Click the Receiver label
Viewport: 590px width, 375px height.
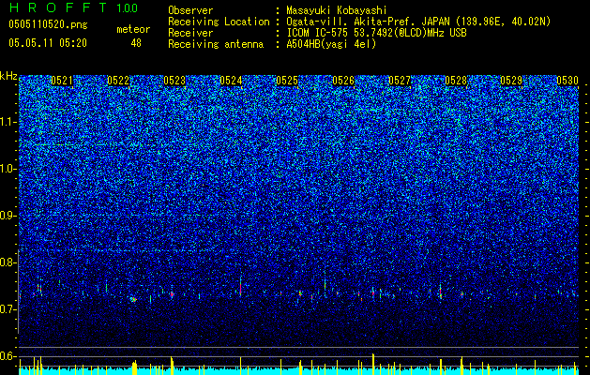click(x=190, y=33)
